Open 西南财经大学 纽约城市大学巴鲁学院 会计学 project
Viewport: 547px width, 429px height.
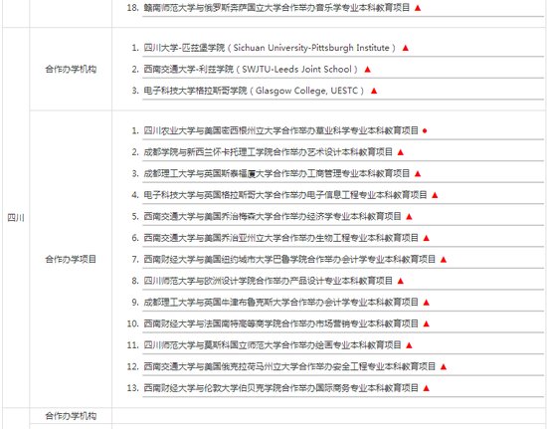click(x=289, y=260)
